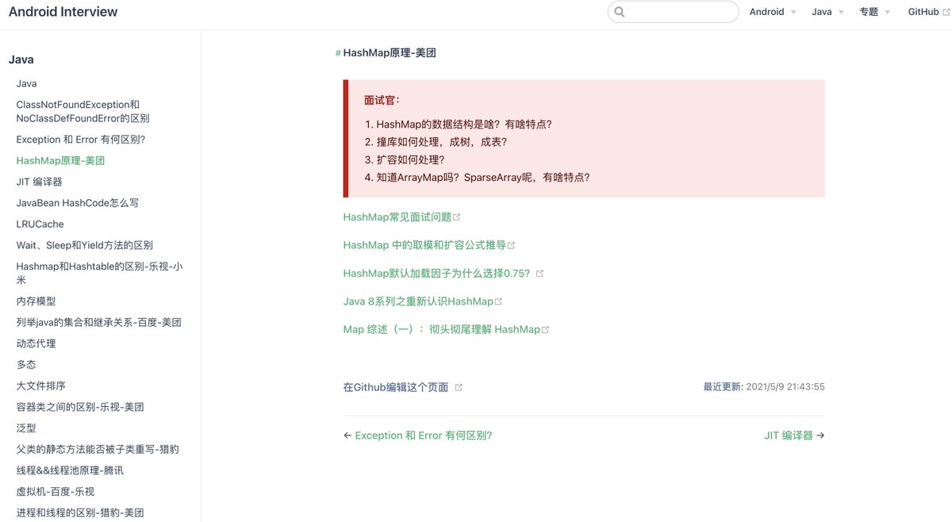The height and width of the screenshot is (522, 952).
Task: Open sidebar item 泛型
Action: [26, 428]
